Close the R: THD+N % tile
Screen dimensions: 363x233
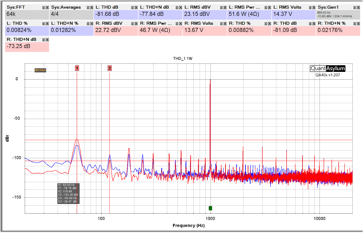358,24
